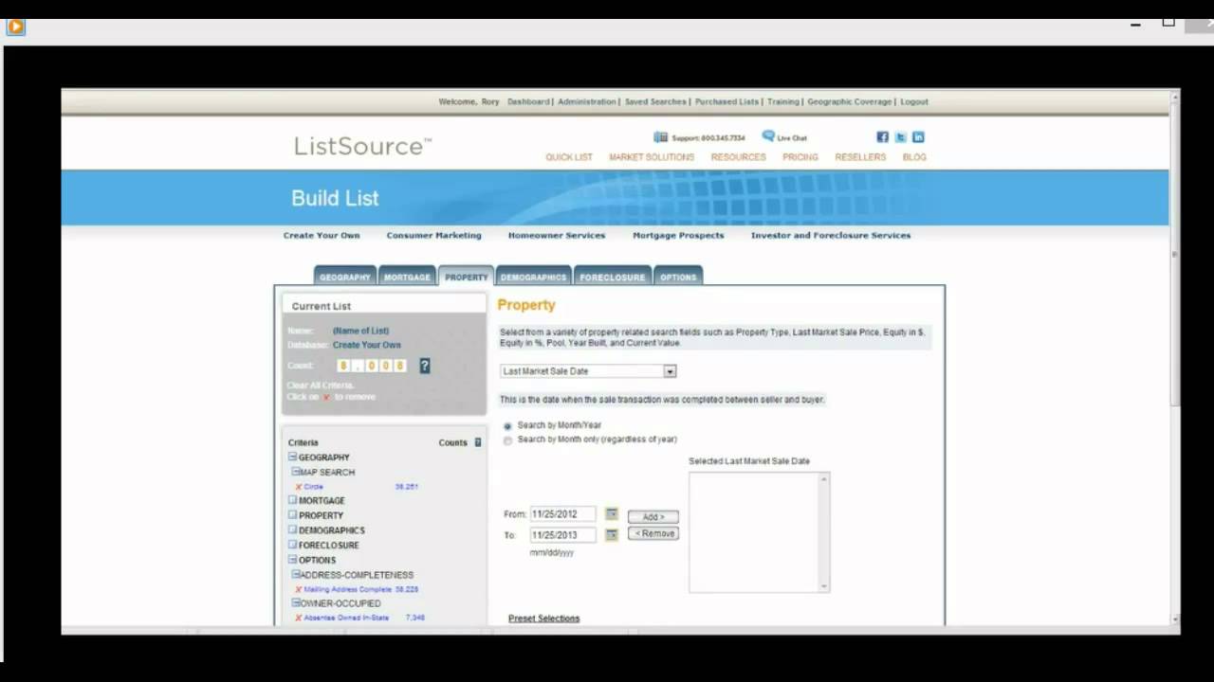Click the page vertical scrollbar
Screen dimensions: 1214x682
1176,355
